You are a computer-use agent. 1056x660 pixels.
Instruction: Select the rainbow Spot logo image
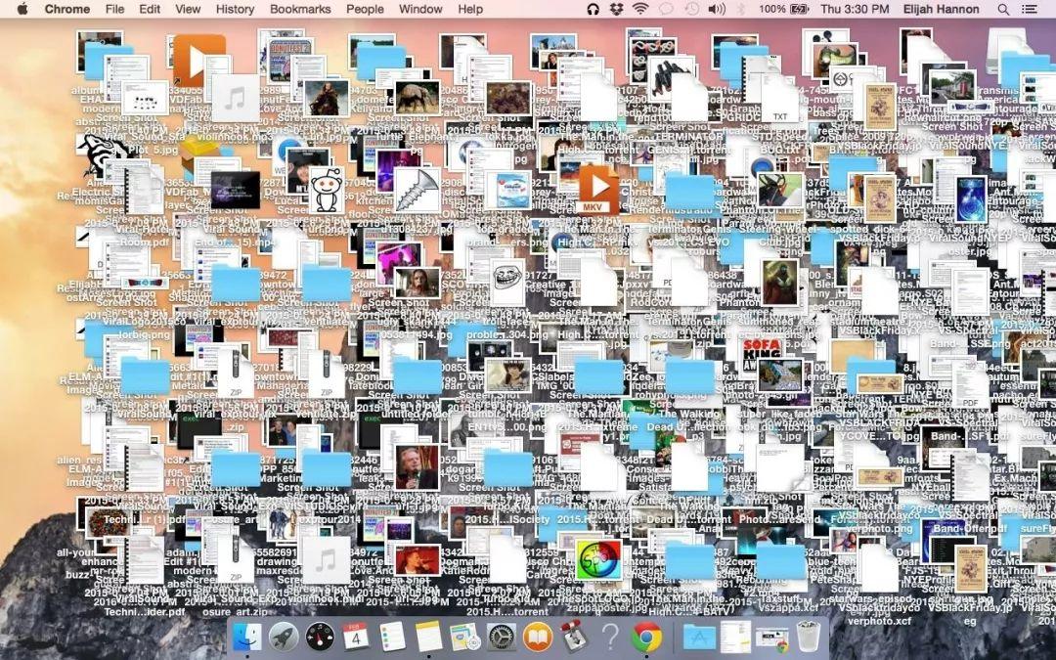[x=598, y=559]
